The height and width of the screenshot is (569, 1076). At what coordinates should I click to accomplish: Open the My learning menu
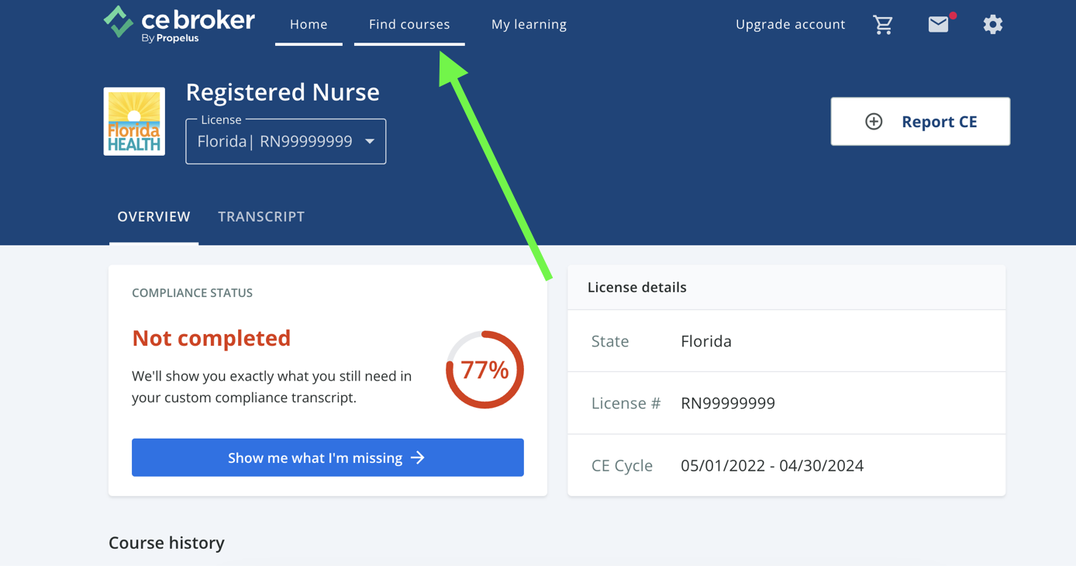click(x=529, y=25)
